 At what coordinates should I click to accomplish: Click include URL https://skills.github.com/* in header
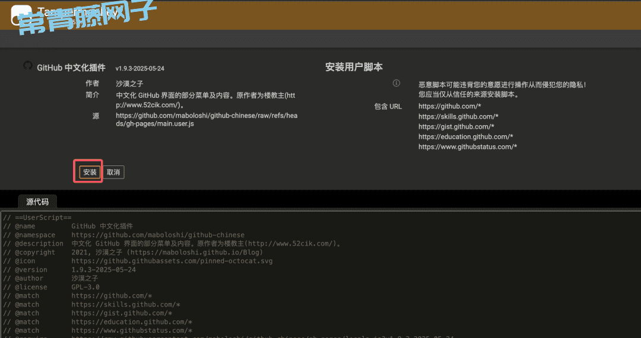coord(458,117)
